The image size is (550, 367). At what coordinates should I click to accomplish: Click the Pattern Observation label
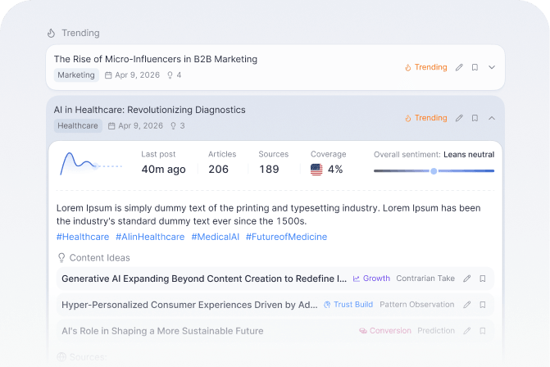point(417,305)
